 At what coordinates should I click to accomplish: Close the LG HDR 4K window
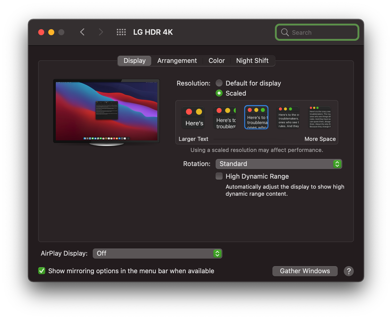click(41, 32)
